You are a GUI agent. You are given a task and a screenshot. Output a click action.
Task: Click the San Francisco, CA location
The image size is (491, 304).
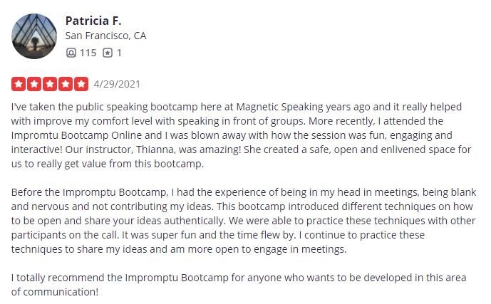coord(105,36)
